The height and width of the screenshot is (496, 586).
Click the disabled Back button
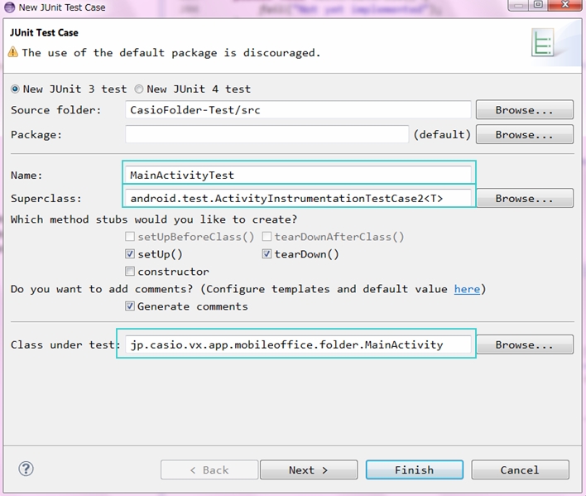point(209,470)
